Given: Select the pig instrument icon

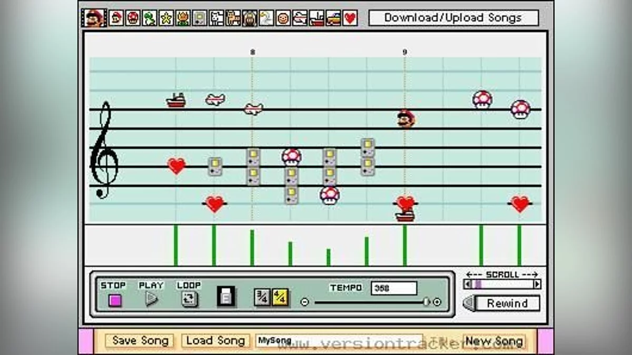Looking at the screenshot, I should [x=250, y=18].
